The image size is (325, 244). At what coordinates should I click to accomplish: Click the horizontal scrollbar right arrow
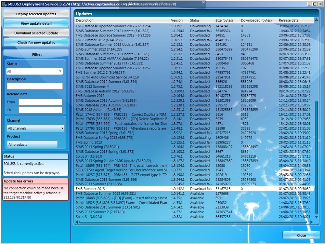click(x=311, y=222)
